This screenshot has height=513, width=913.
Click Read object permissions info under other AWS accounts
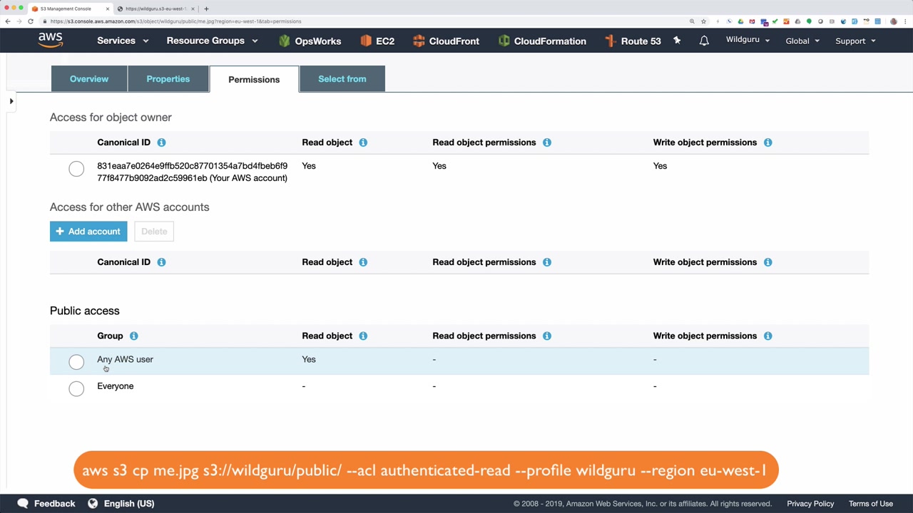(547, 262)
